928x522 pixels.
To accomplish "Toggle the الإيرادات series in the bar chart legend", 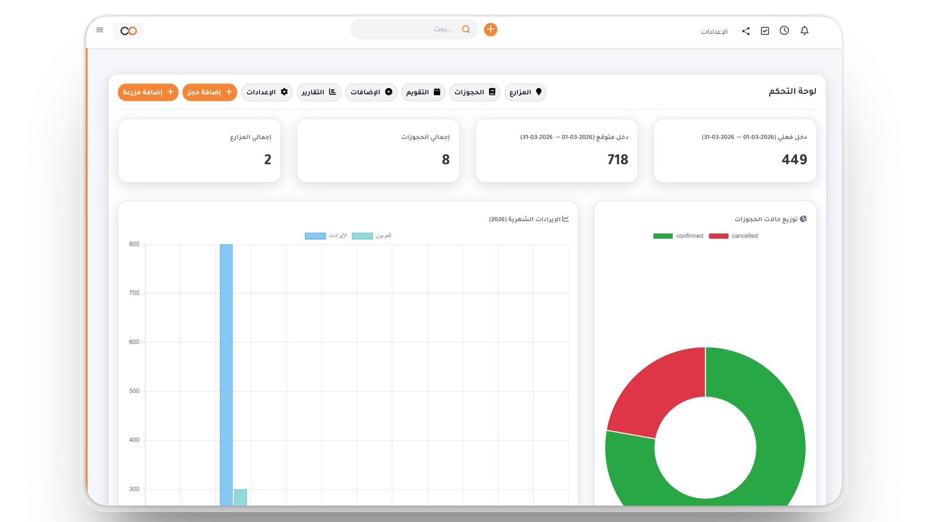I will click(x=326, y=236).
